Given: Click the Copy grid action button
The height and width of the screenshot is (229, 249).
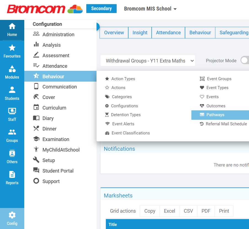Looking at the screenshot, I should pos(149,211).
